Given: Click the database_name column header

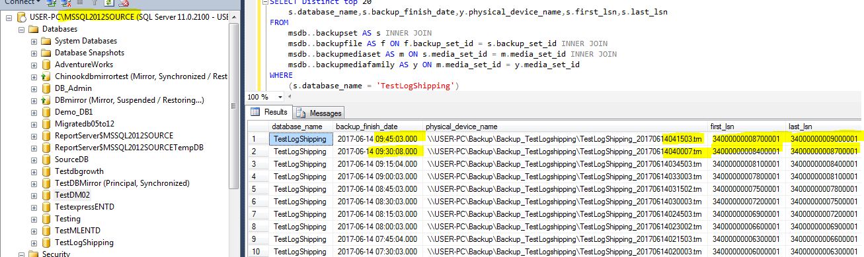Looking at the screenshot, I should point(301,126).
